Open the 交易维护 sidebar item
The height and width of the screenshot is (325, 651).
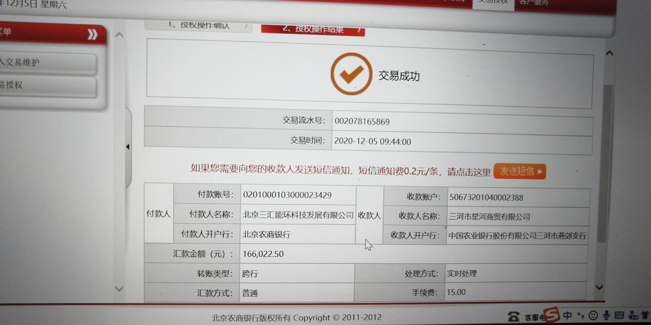coord(47,63)
